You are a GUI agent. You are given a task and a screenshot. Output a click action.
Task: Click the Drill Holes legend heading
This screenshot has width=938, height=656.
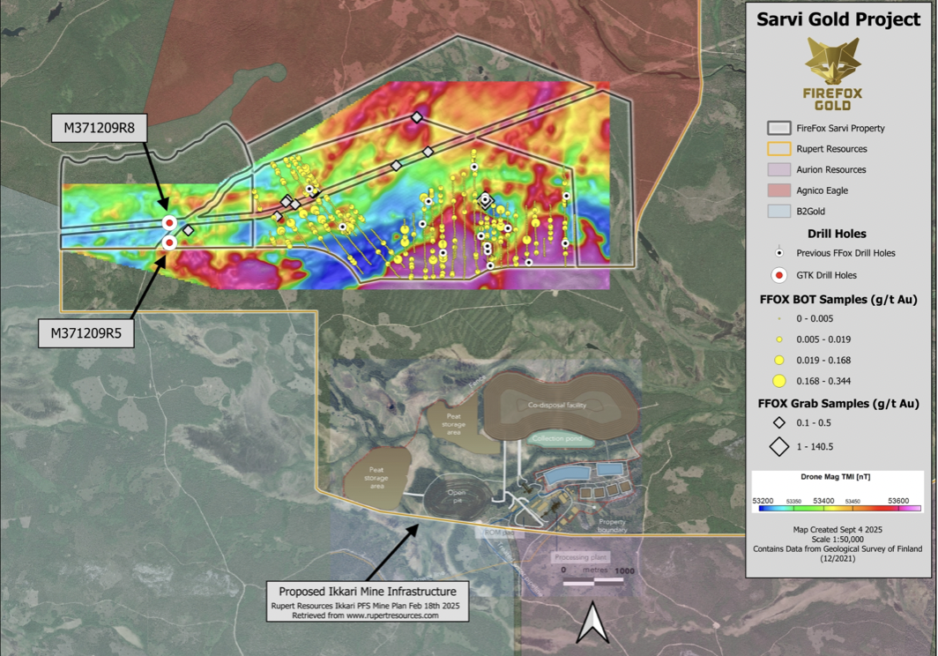[837, 234]
